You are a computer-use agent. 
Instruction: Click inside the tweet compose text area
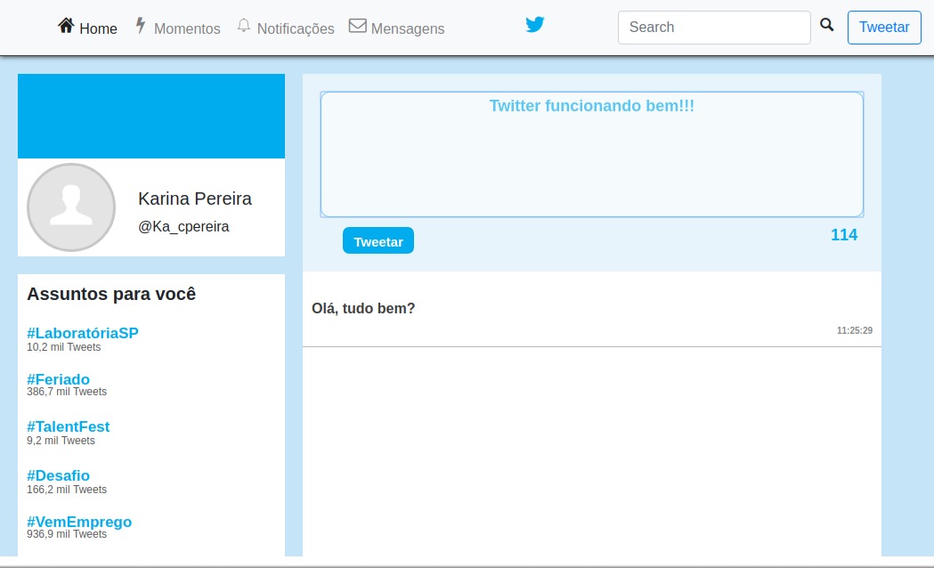click(592, 154)
